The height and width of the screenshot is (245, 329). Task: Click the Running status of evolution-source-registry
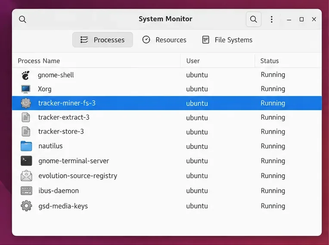pos(273,176)
